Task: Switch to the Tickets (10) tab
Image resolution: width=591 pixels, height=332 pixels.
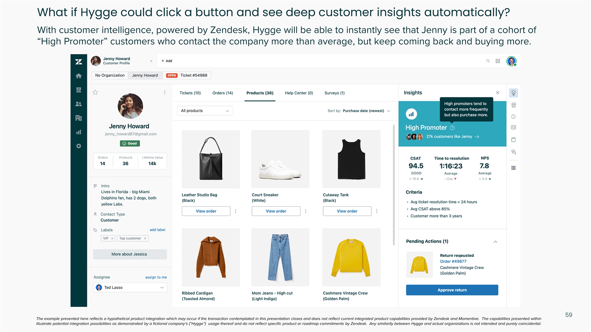Action: tap(190, 93)
